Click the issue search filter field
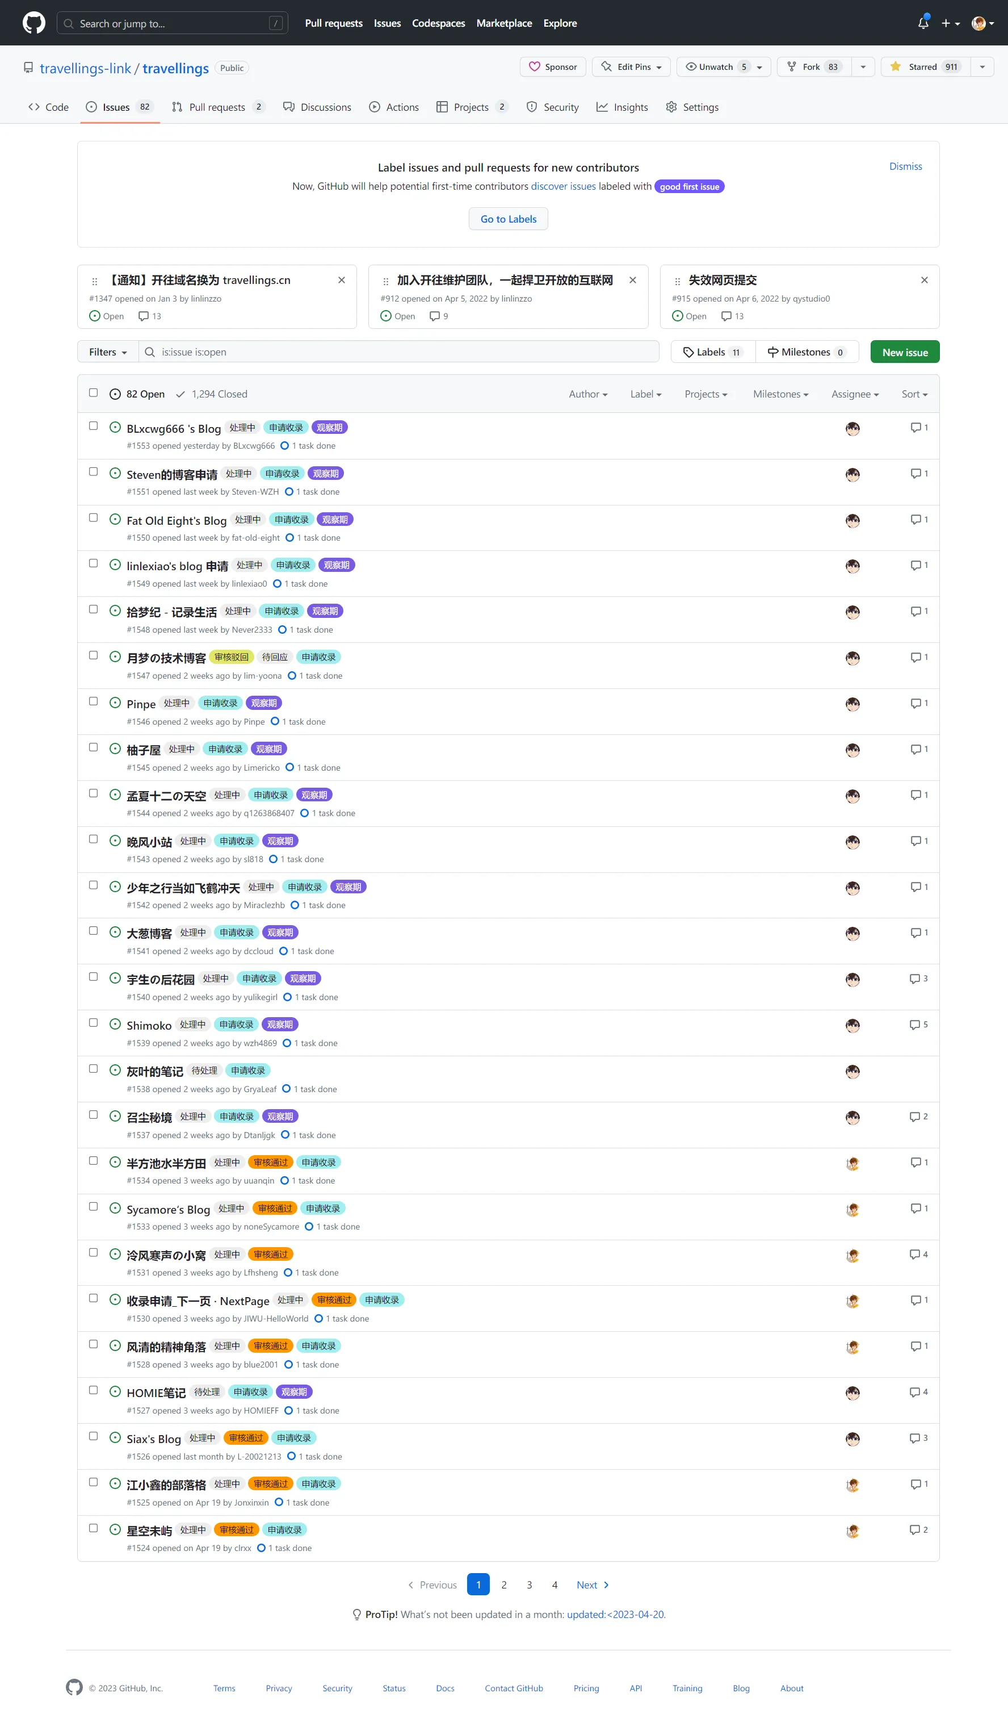The height and width of the screenshot is (1731, 1008). point(405,352)
